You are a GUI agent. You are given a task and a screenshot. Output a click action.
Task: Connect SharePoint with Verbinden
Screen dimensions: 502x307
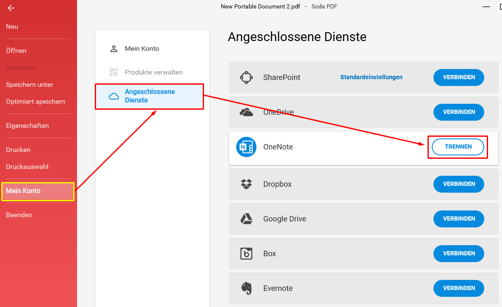(459, 77)
